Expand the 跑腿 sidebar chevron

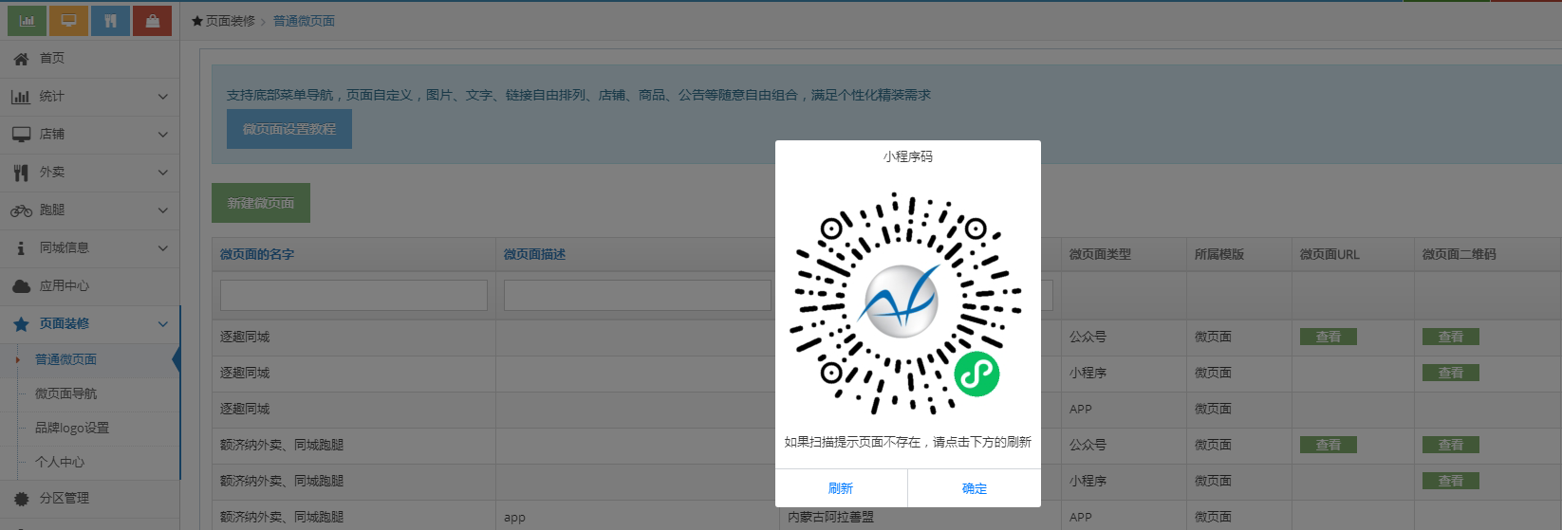point(162,210)
